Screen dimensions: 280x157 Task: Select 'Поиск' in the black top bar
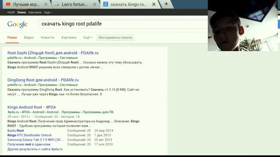point(21,12)
